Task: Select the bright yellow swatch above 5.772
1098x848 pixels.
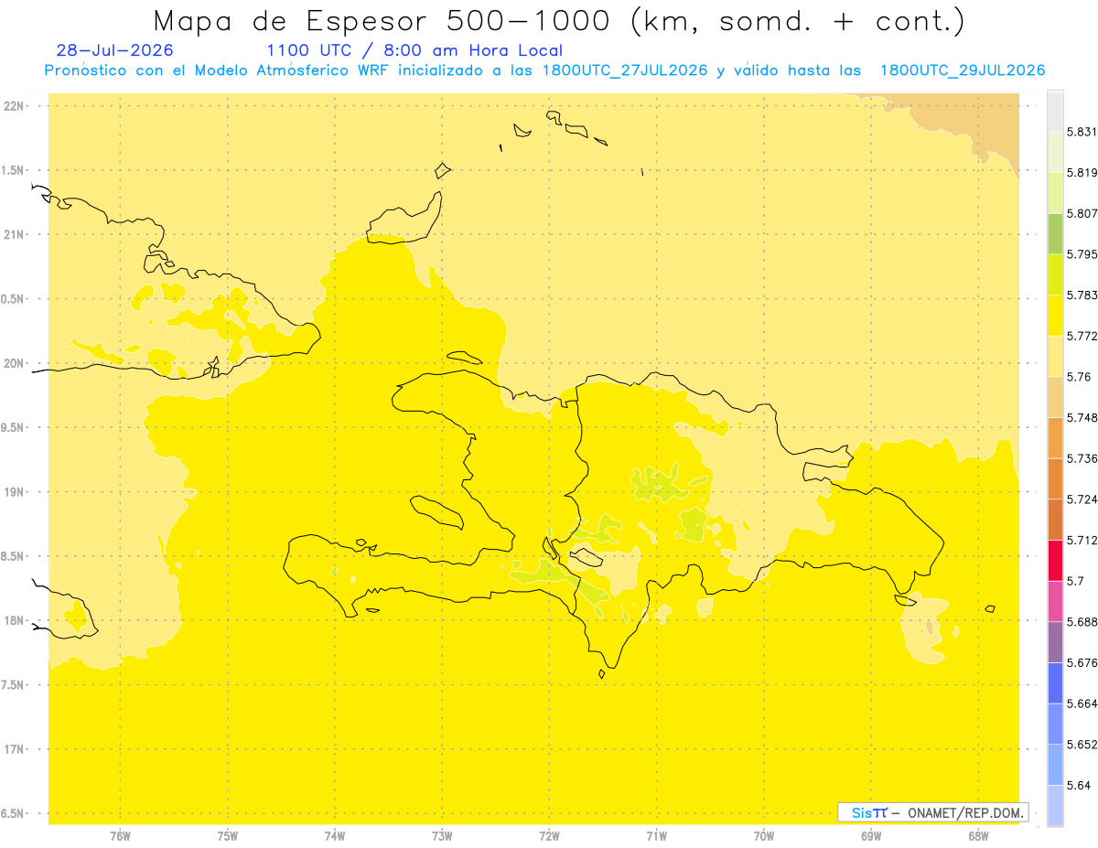Action: [x=1055, y=316]
